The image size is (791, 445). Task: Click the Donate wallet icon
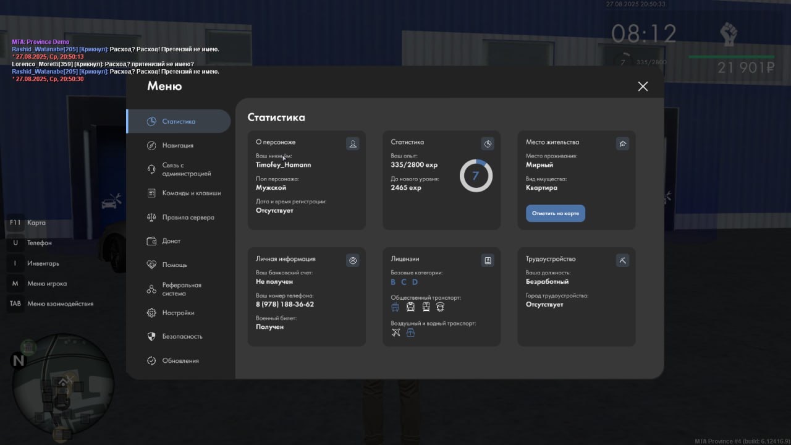(x=151, y=241)
